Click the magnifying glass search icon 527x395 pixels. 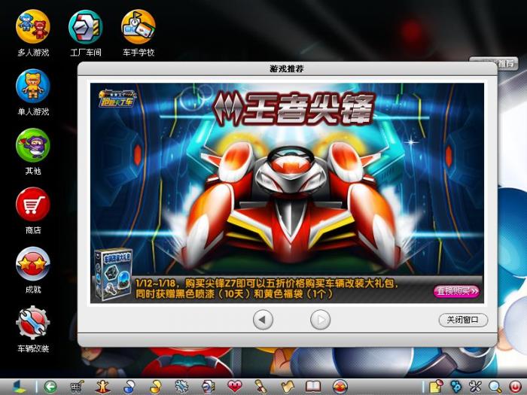pyautogui.click(x=495, y=387)
